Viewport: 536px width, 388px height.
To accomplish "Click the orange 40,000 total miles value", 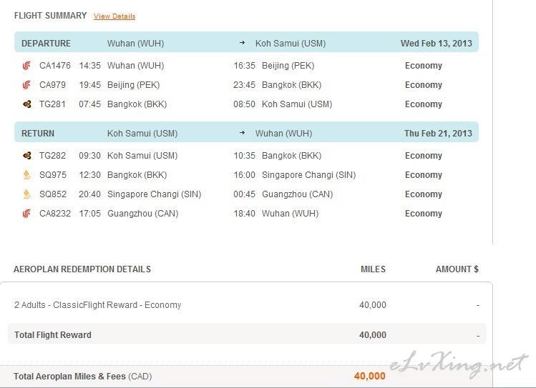I will tap(370, 376).
